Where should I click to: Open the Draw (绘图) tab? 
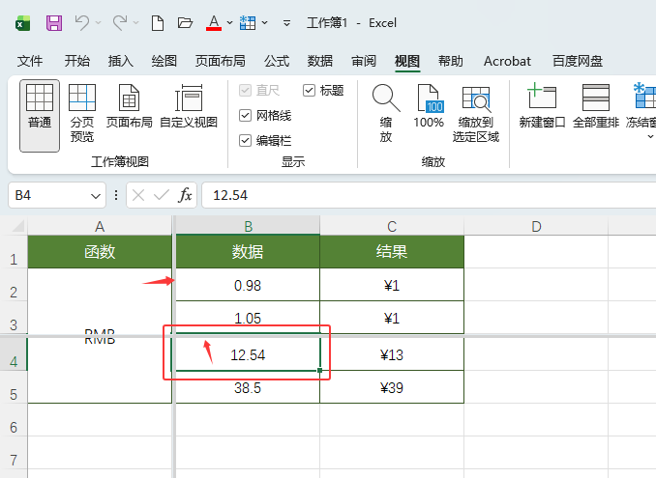164,61
